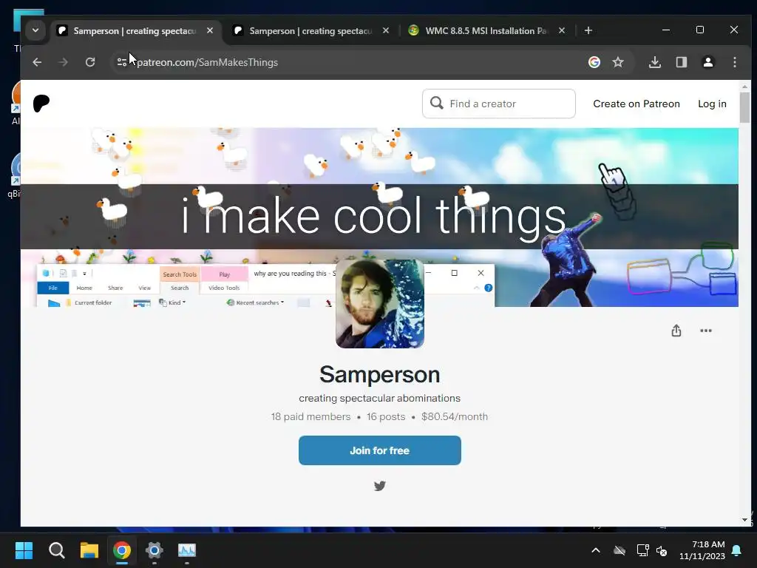Close the second Samperson tab

tap(386, 30)
